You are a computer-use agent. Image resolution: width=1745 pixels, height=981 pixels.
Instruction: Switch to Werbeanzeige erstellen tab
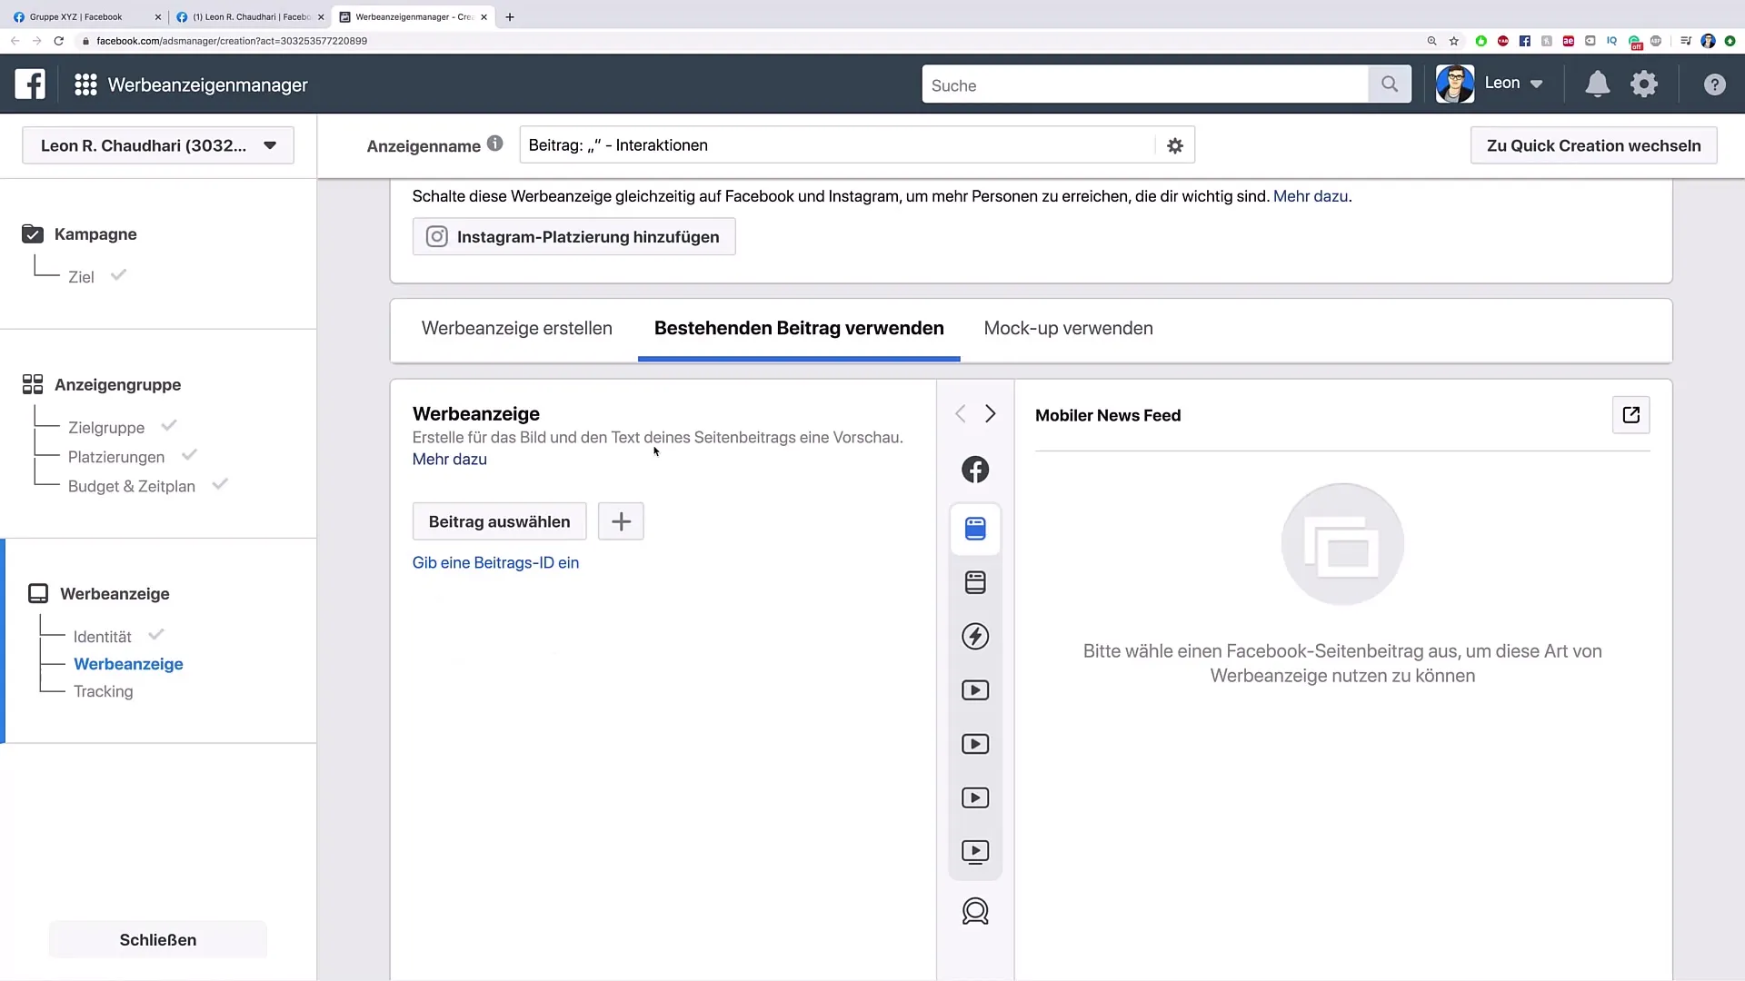(x=516, y=329)
